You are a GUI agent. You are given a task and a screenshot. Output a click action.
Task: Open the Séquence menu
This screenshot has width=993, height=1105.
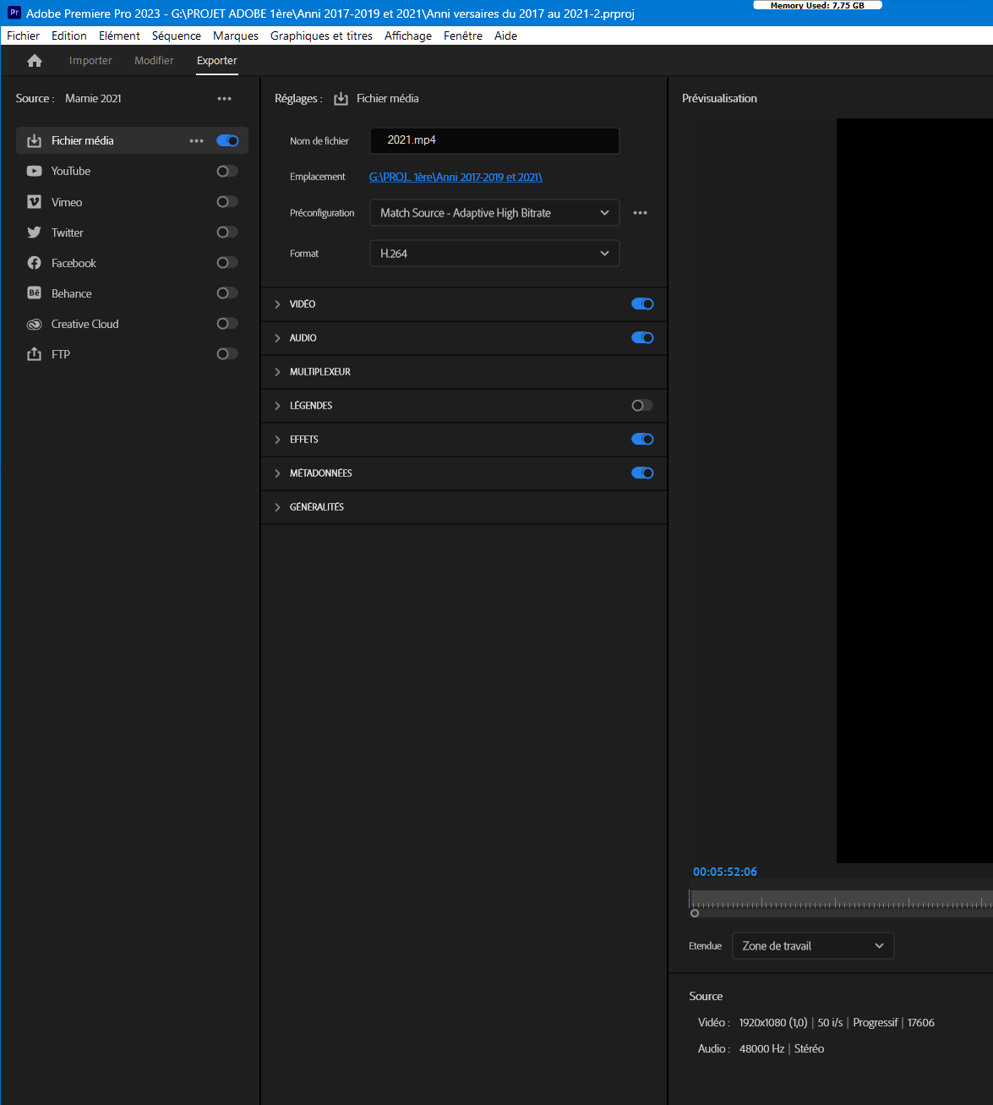point(176,36)
